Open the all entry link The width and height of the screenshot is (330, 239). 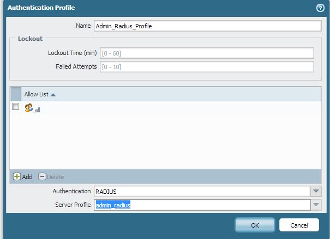coord(37,110)
